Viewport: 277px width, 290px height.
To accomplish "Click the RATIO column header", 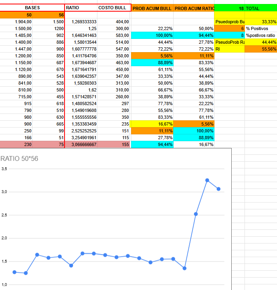I will point(81,8).
